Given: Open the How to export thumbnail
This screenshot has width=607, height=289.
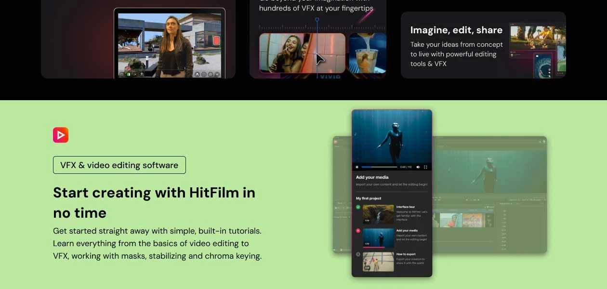Looking at the screenshot, I should point(378,262).
